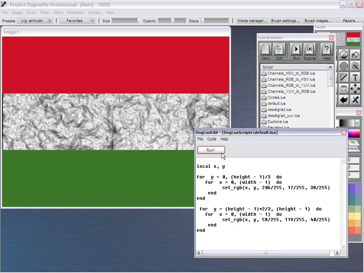Click the Run! button in DogLuaEdit
This screenshot has height=273, width=364.
[x=211, y=150]
